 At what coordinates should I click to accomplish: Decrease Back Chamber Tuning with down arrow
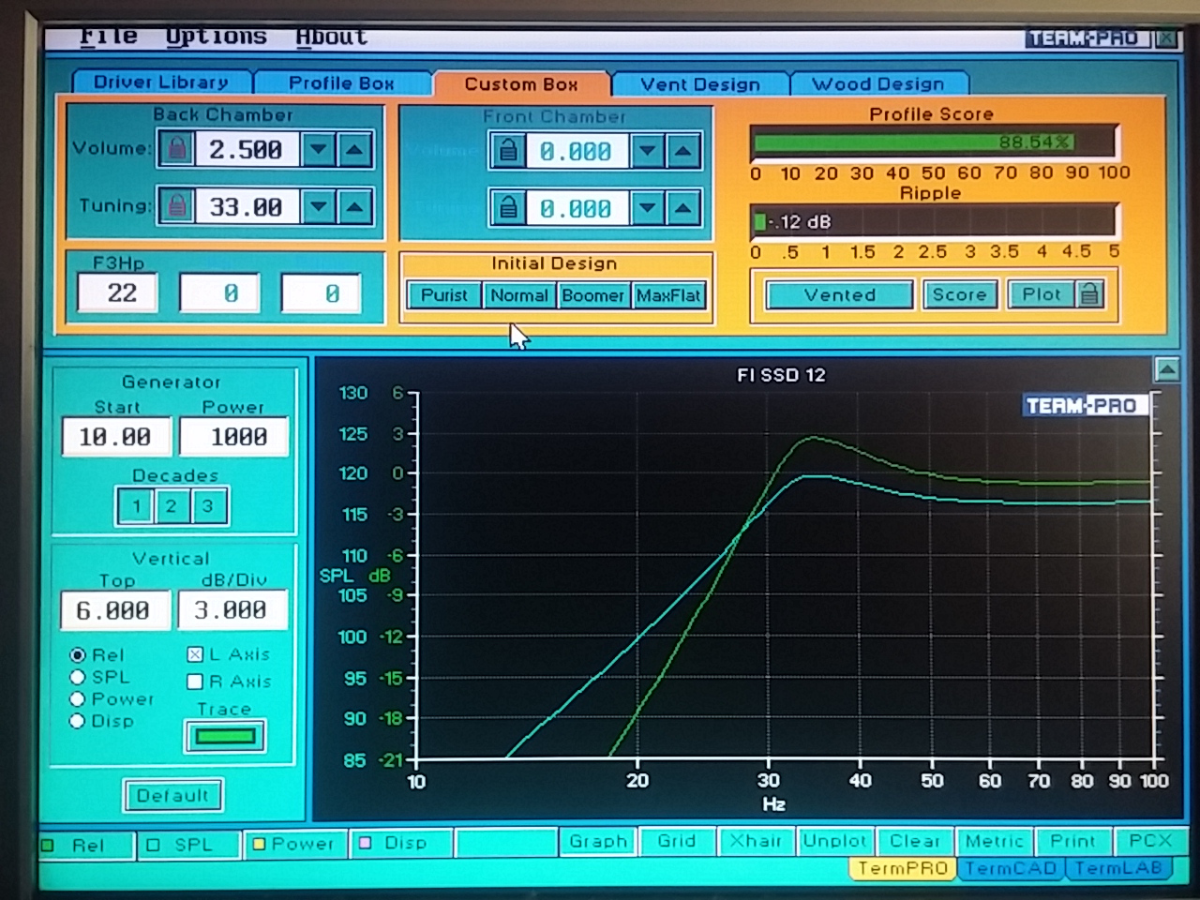pos(319,206)
